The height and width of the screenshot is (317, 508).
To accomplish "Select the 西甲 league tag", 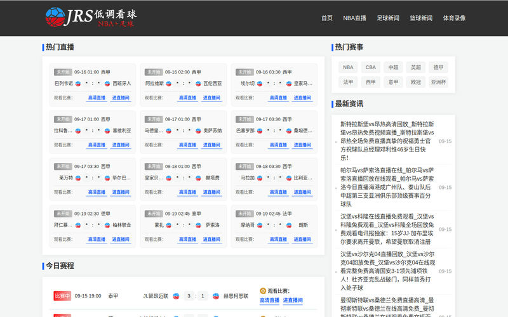I will coord(371,82).
